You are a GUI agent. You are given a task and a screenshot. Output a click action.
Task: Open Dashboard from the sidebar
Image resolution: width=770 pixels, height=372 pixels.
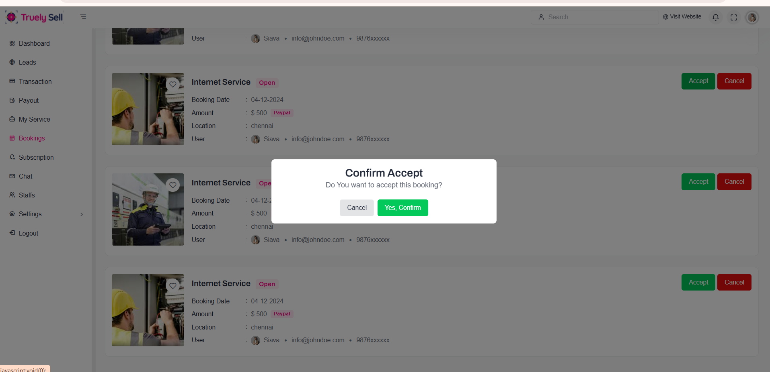(34, 43)
